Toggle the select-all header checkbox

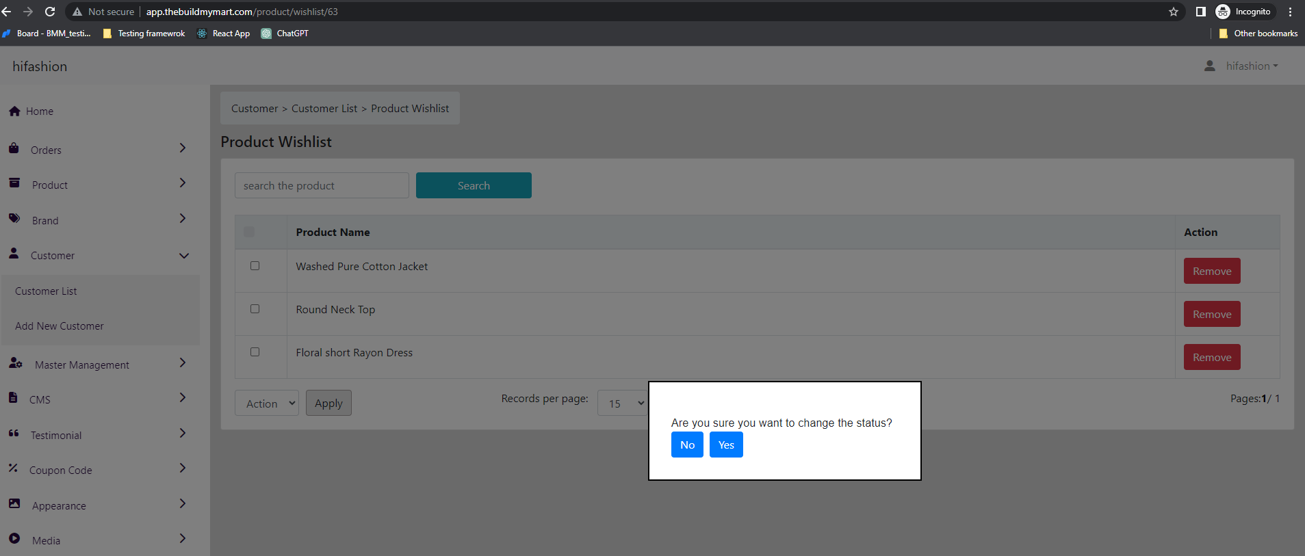[x=249, y=232]
